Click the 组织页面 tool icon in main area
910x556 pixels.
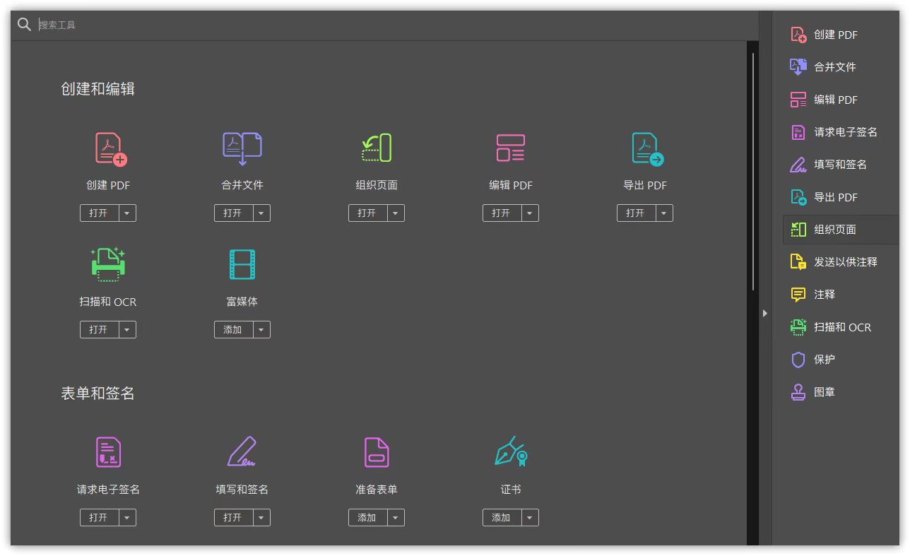click(377, 148)
